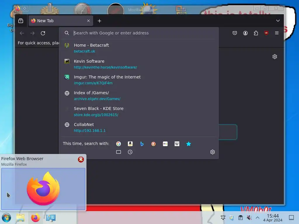
Task: Search this time with Google
Action: click(x=119, y=144)
